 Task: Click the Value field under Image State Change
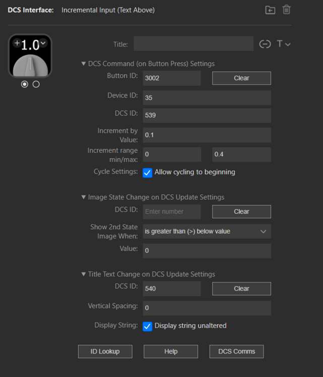[207, 251]
